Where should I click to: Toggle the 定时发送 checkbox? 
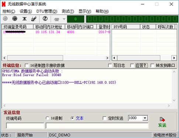tap(104, 118)
